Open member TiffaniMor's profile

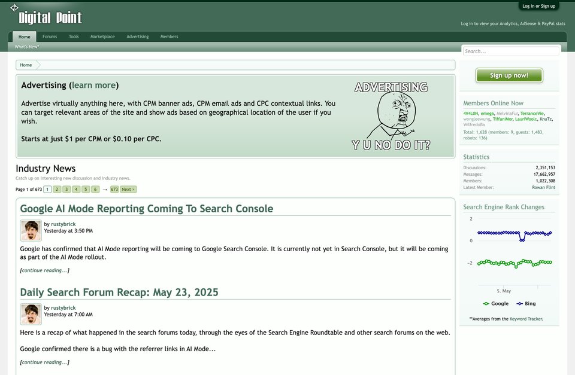tap(503, 119)
